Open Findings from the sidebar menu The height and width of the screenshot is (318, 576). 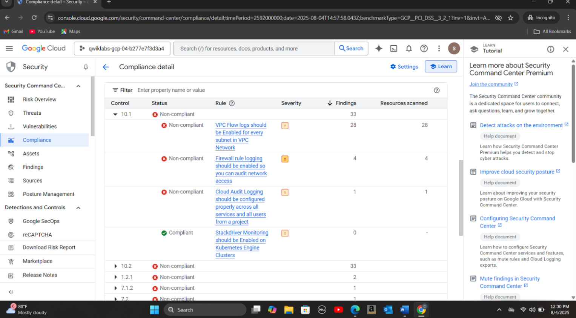pos(33,167)
